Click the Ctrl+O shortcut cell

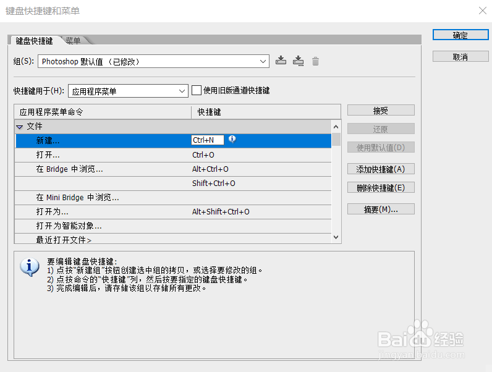coord(203,155)
